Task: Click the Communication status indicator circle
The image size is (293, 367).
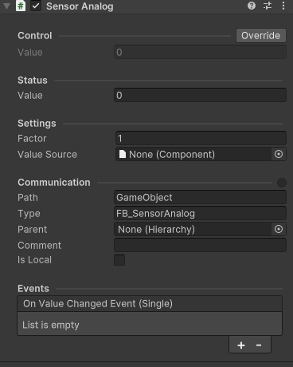Action: point(282,183)
